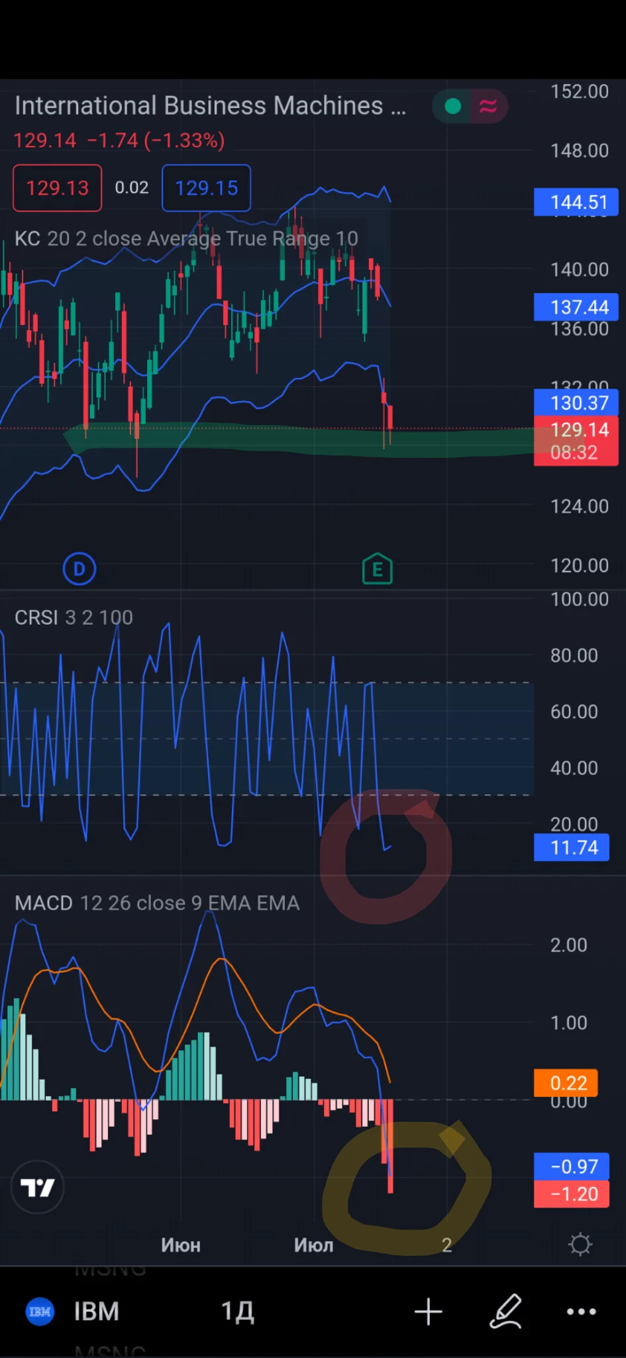Open the 1Д timeframe selector
Screen dimensions: 626x1358
[237, 1312]
